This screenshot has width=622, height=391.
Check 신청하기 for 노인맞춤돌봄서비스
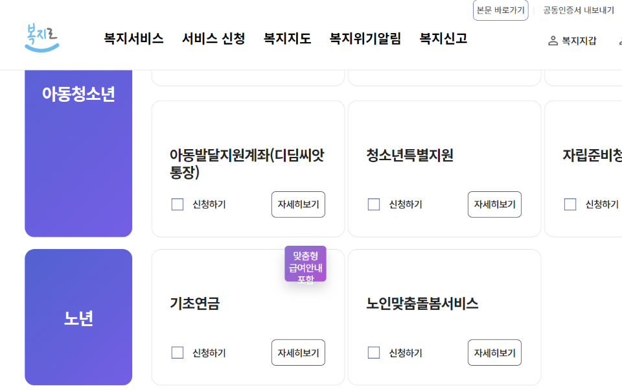click(373, 352)
